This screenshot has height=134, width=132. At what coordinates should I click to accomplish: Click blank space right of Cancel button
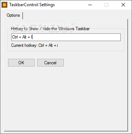pos(95,63)
